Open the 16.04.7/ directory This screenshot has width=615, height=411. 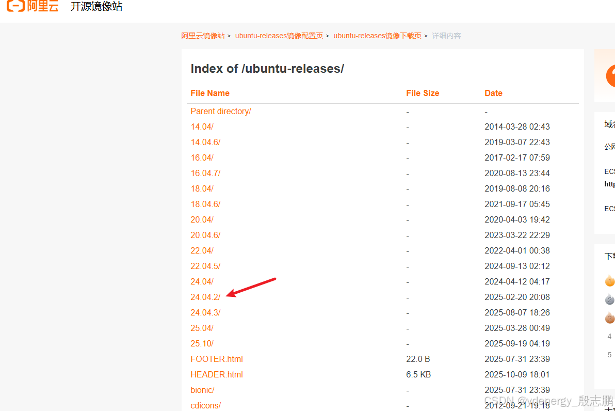click(205, 173)
